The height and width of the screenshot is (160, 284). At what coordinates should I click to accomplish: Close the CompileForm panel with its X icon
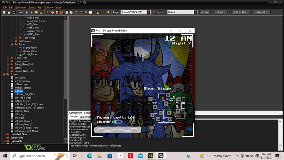click(x=280, y=113)
